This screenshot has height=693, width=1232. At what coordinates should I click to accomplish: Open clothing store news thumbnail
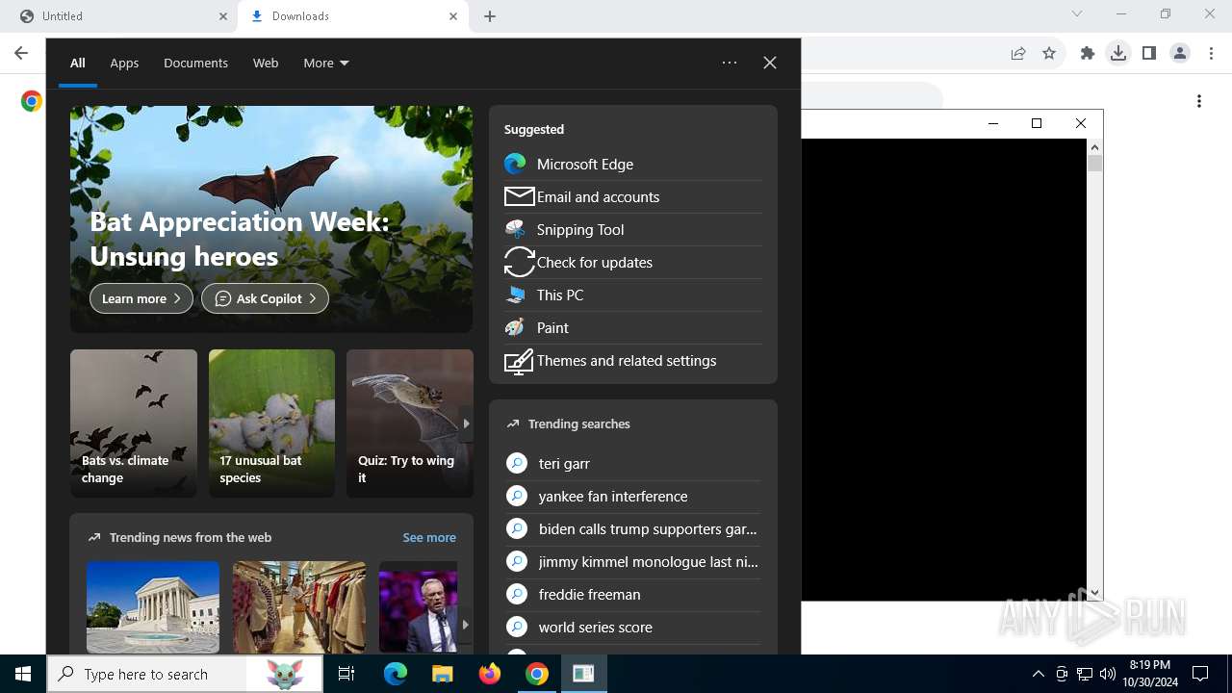[x=299, y=606]
